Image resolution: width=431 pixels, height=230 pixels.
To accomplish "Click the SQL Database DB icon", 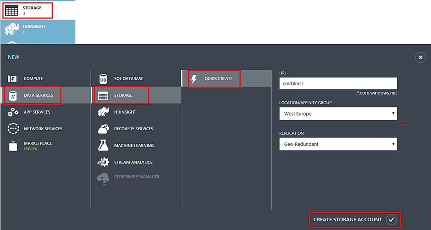I will [103, 79].
